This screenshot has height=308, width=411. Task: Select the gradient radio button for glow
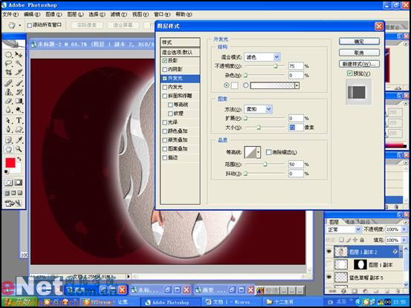click(x=245, y=85)
